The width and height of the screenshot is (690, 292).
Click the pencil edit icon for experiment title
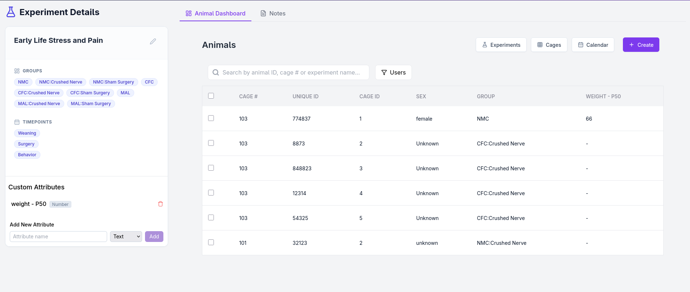[153, 41]
